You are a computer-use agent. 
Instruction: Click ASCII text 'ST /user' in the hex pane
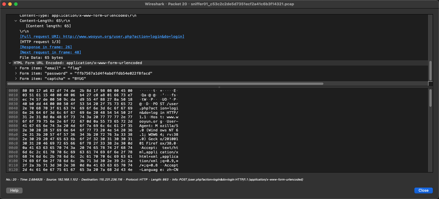coord(169,104)
